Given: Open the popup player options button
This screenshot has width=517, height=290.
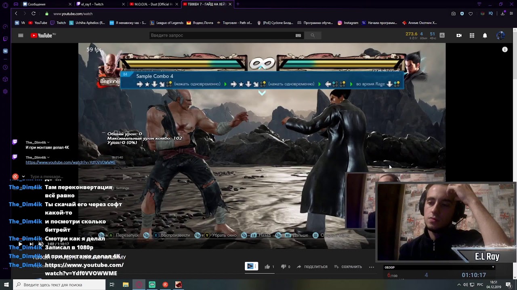Looking at the screenshot, I should [251, 266].
